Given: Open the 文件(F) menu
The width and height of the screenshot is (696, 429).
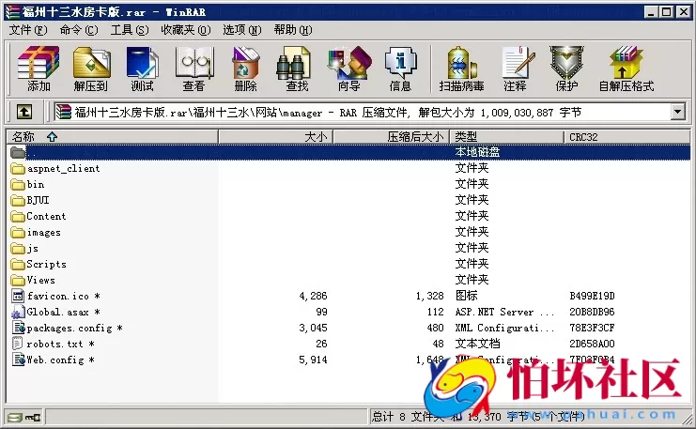Looking at the screenshot, I should click(28, 30).
